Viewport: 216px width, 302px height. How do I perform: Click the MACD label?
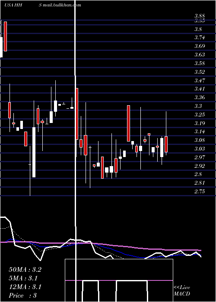point(182,294)
